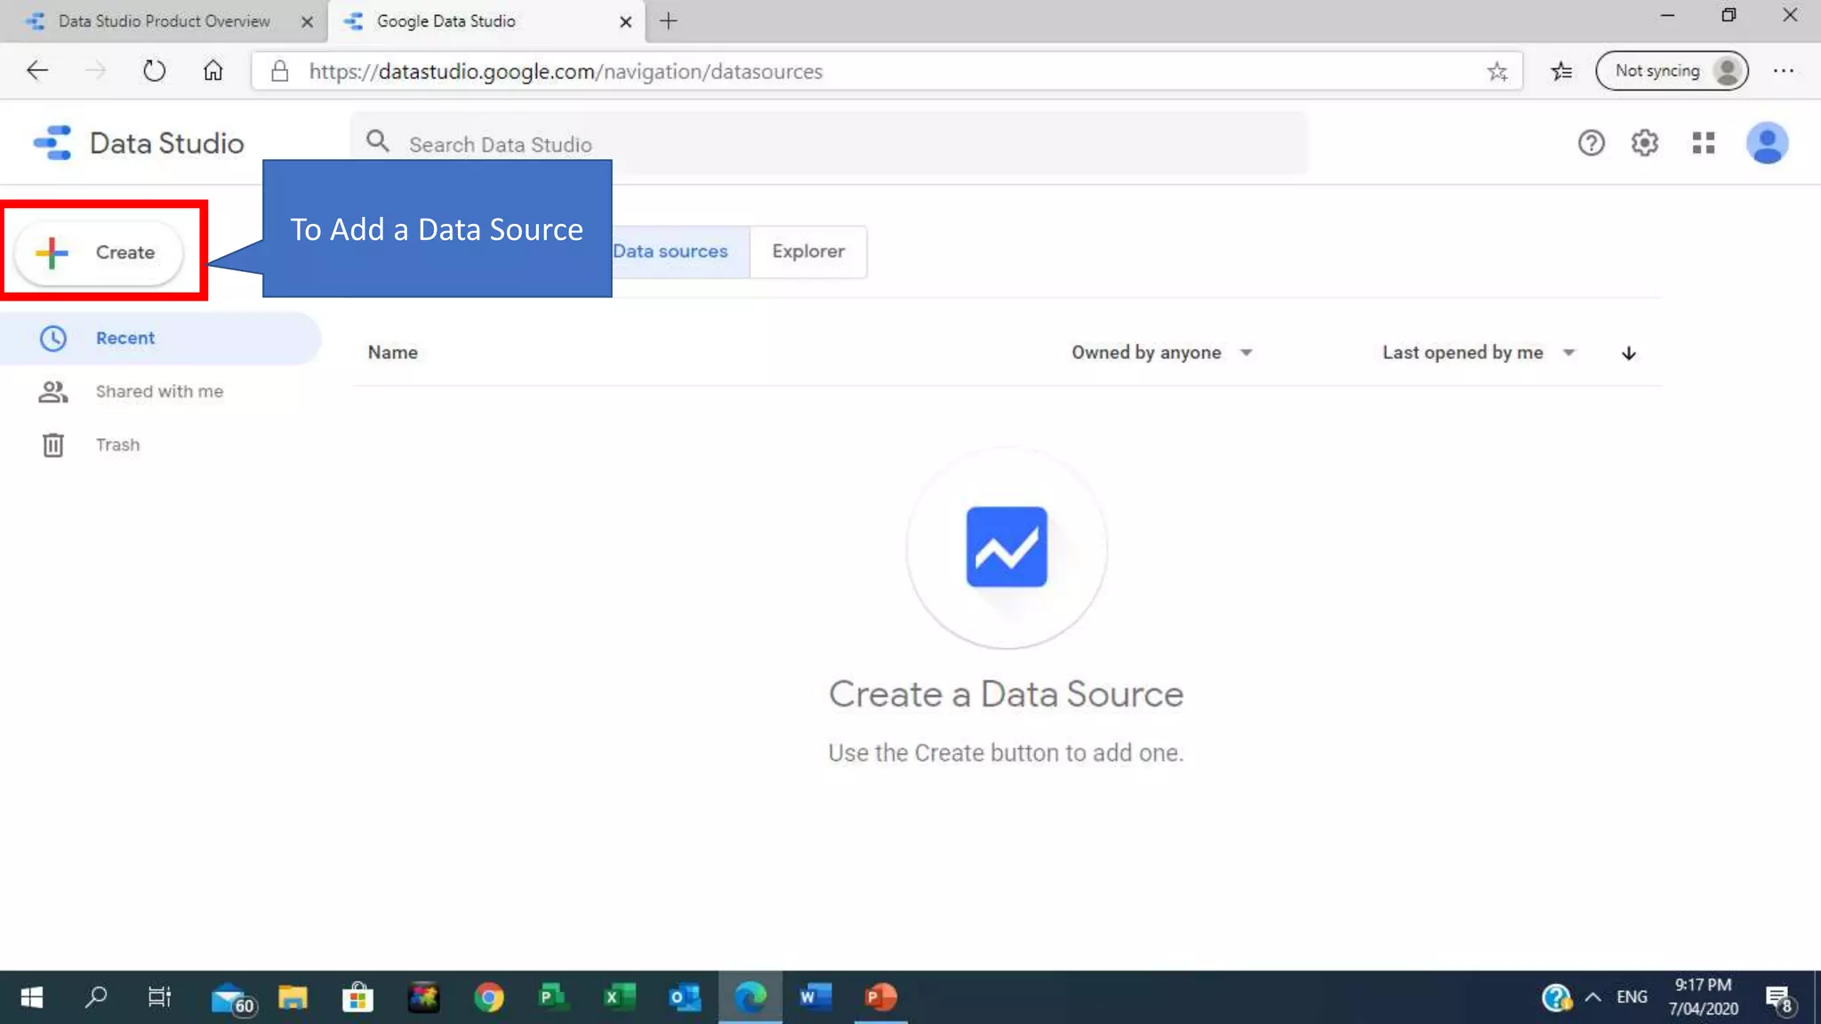View site security lock info
Image resolution: width=1821 pixels, height=1024 pixels.
(279, 71)
